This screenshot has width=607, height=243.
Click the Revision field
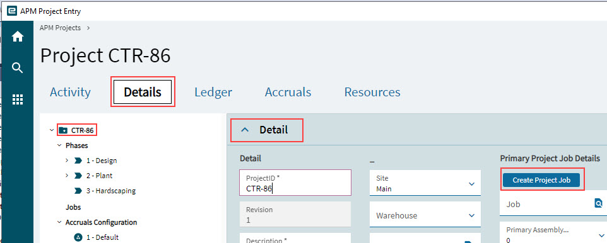[x=295, y=214]
